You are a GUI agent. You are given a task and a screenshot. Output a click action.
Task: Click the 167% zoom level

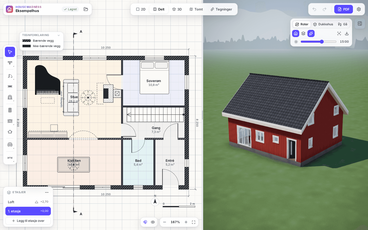click(175, 222)
